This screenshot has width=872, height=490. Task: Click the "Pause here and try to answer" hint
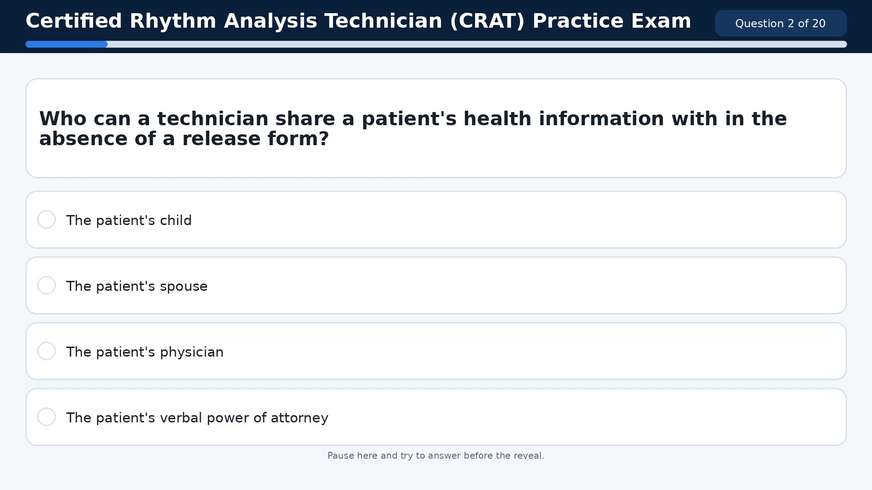pos(436,456)
